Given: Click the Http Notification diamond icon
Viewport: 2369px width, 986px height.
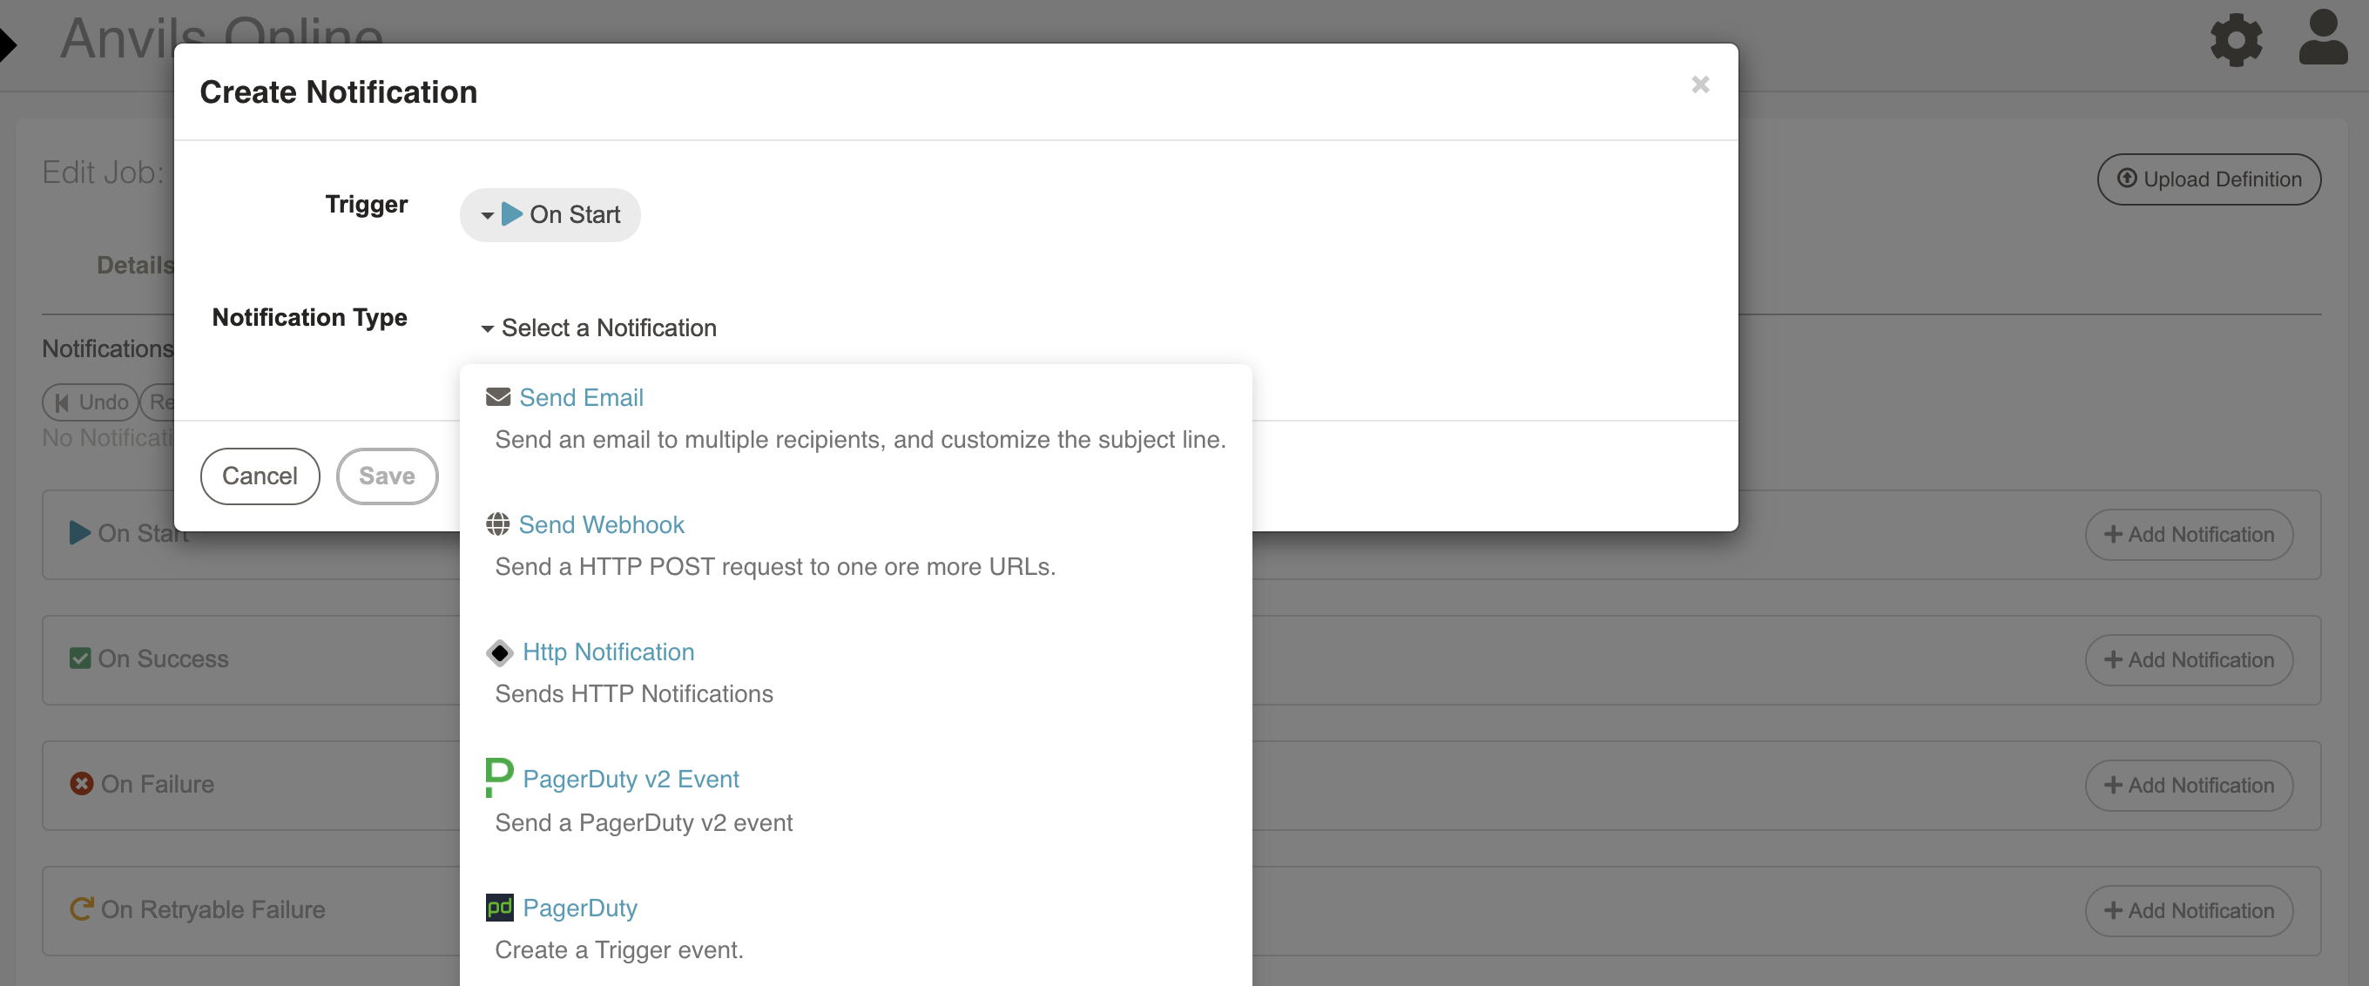Looking at the screenshot, I should pos(498,651).
